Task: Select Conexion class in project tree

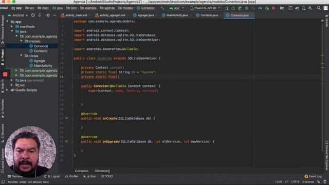Action: 39,46
